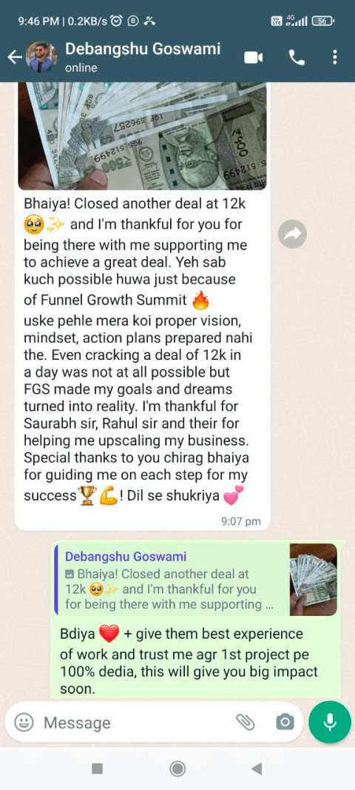Tap the Message input field
355x790 pixels.
point(136,723)
